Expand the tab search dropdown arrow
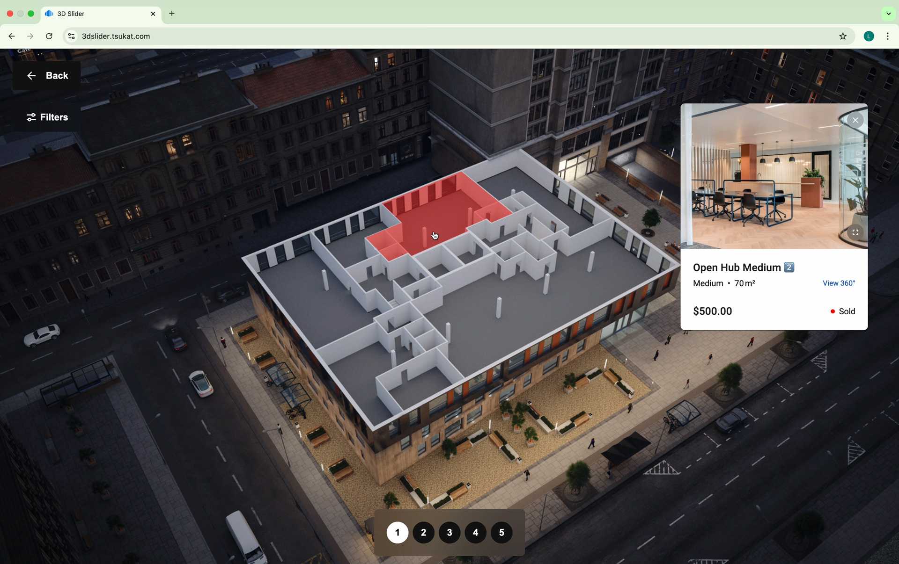Image resolution: width=899 pixels, height=564 pixels. [888, 14]
